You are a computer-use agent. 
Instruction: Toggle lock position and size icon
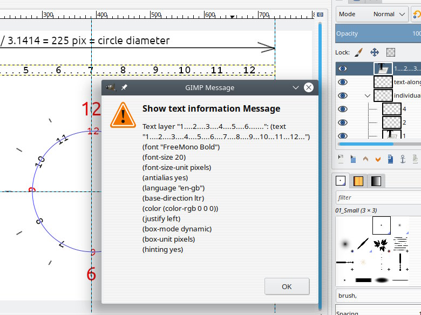[x=375, y=52]
